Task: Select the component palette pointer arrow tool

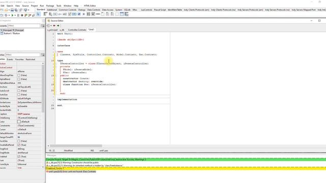Action: pyautogui.click(x=39, y=14)
